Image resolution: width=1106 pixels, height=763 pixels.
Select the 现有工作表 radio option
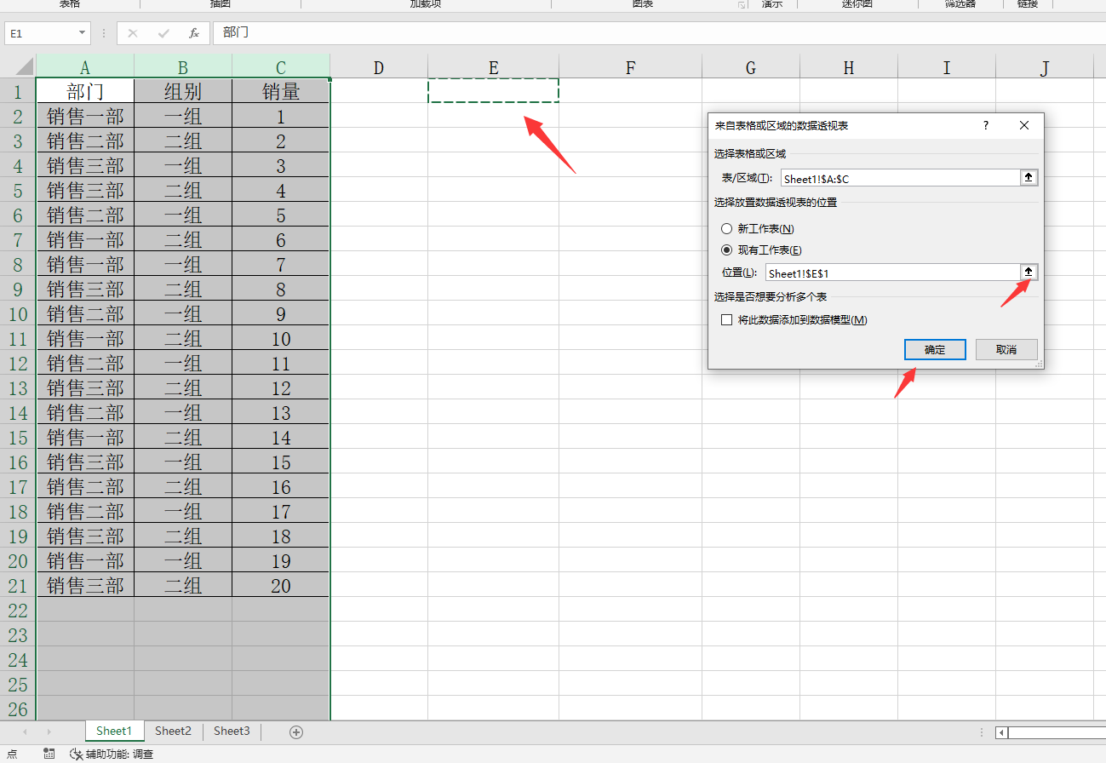point(726,250)
